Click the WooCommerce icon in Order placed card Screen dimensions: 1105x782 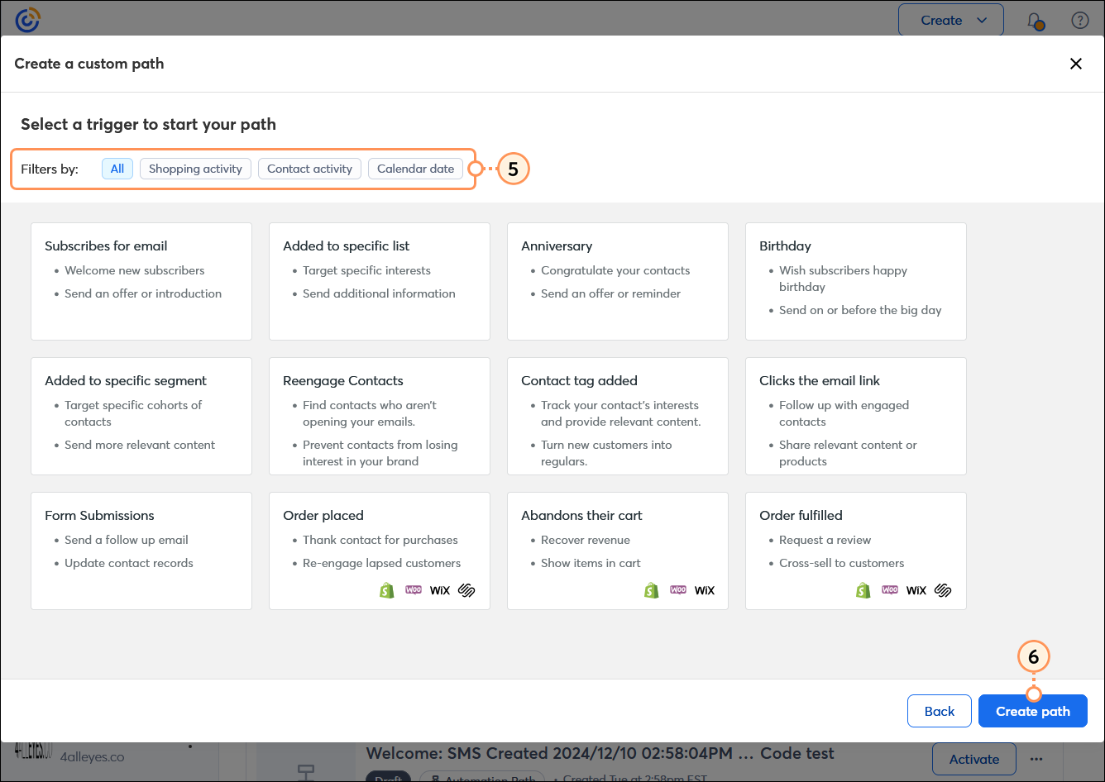point(414,590)
